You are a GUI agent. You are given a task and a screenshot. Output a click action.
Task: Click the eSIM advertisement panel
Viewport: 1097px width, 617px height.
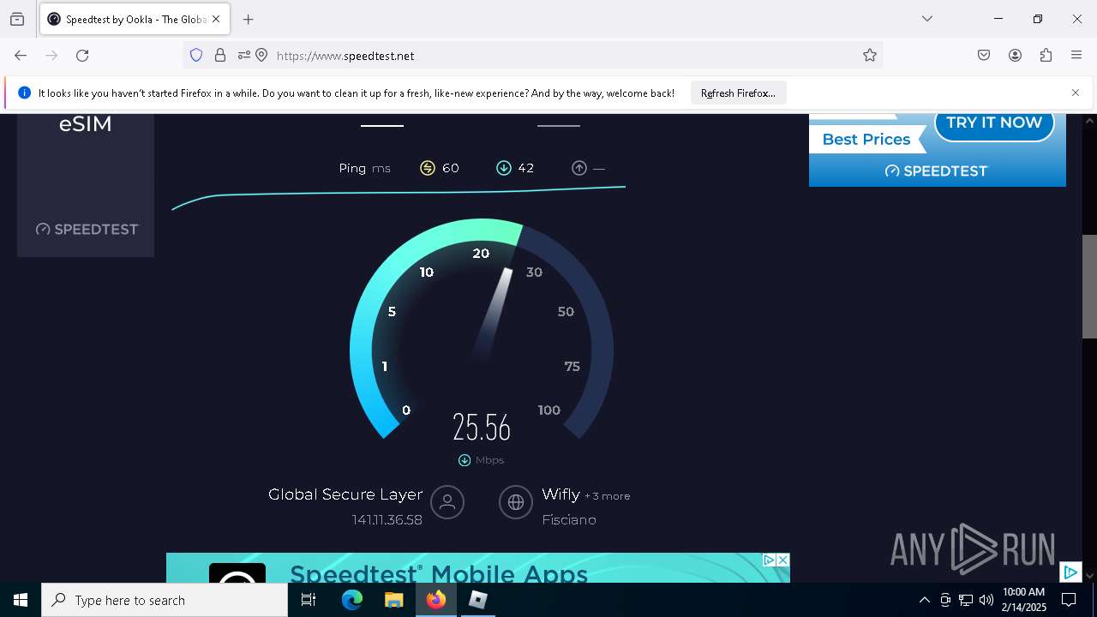click(86, 185)
